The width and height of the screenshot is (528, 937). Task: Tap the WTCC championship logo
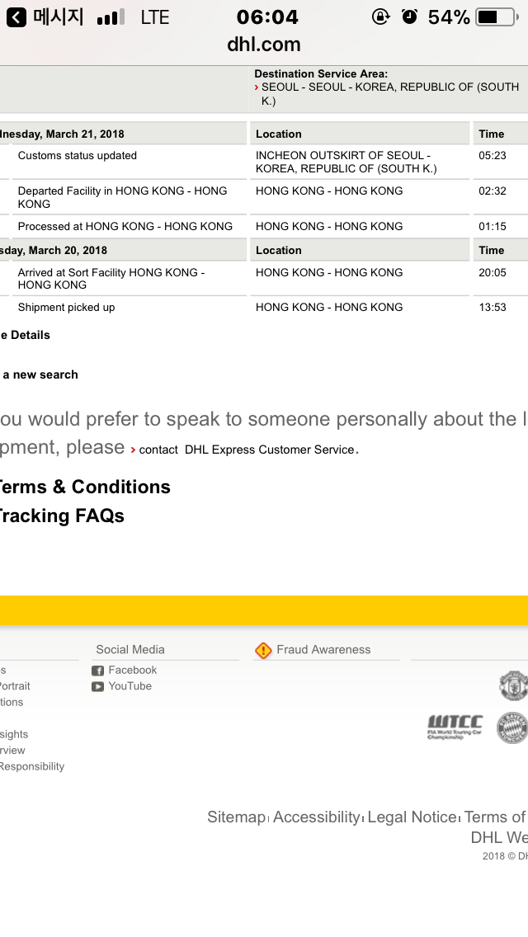[455, 727]
